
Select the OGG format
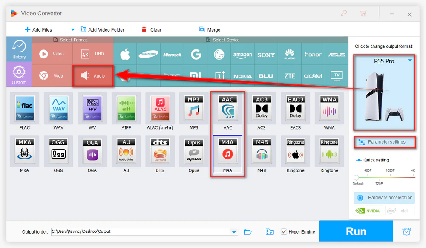point(58,151)
